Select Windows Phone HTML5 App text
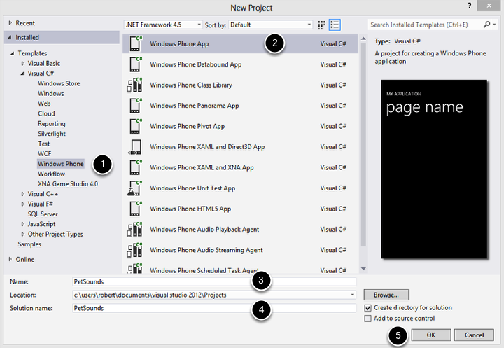This screenshot has height=348, width=504. point(190,209)
